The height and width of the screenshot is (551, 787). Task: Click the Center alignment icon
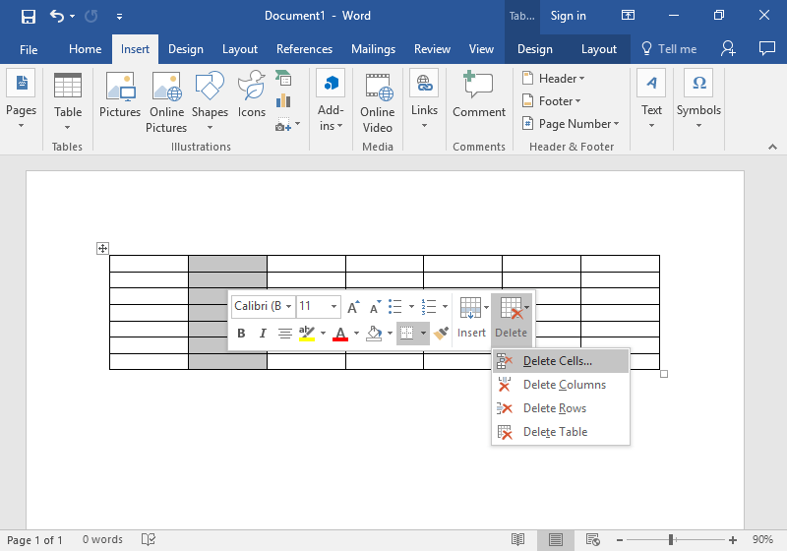pyautogui.click(x=285, y=334)
